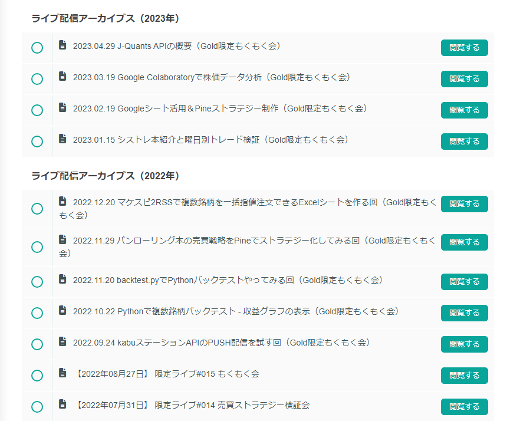Click document icon for 2022.12.20 マケスピ2RSS lesson
507x421 pixels.
point(62,201)
